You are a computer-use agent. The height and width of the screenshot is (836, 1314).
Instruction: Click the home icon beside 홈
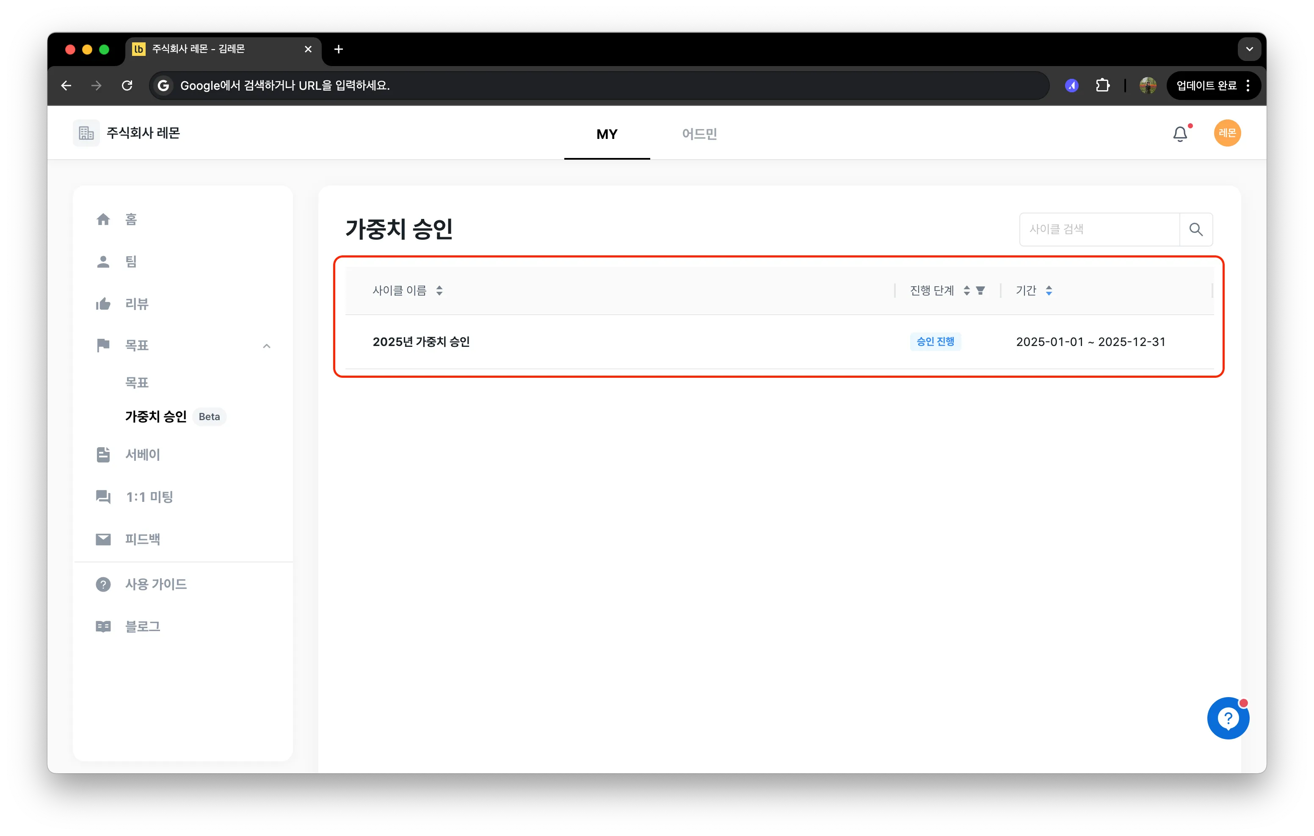click(x=103, y=219)
